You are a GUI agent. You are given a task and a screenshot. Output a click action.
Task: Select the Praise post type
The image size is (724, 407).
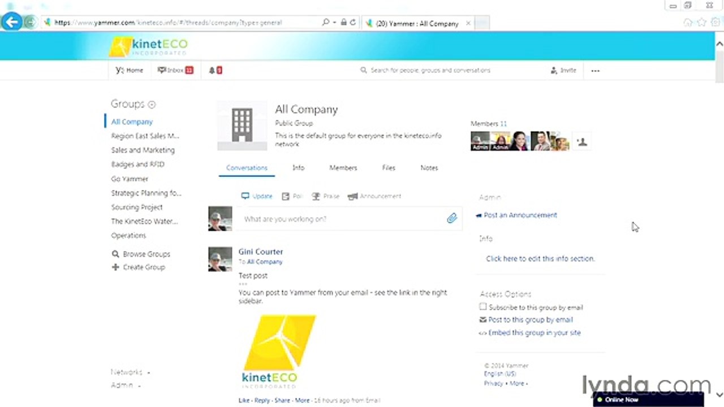pos(326,196)
